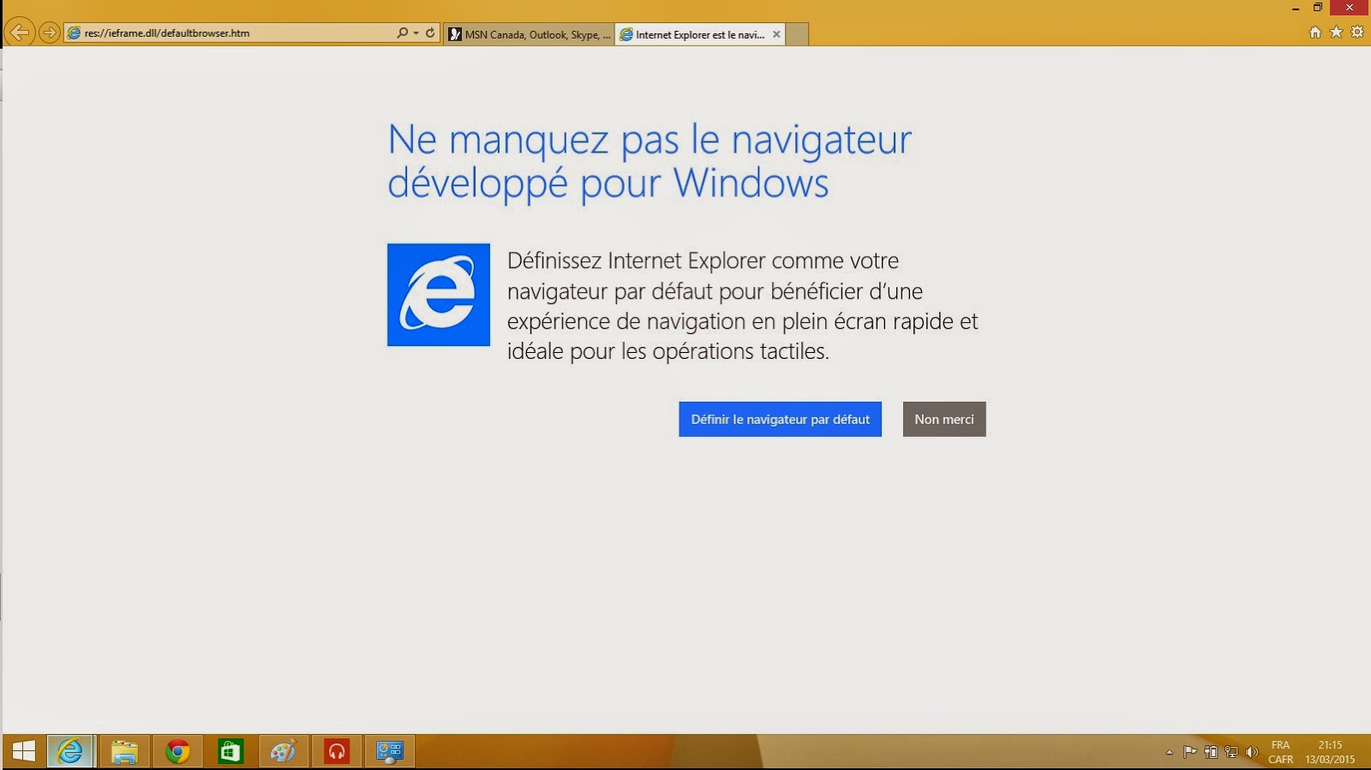Open the Windows Start button

point(23,752)
